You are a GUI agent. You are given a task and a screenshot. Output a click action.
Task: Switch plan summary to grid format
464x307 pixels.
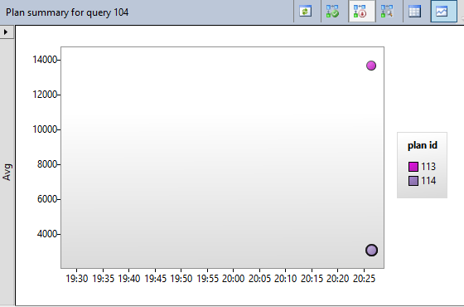pos(414,12)
